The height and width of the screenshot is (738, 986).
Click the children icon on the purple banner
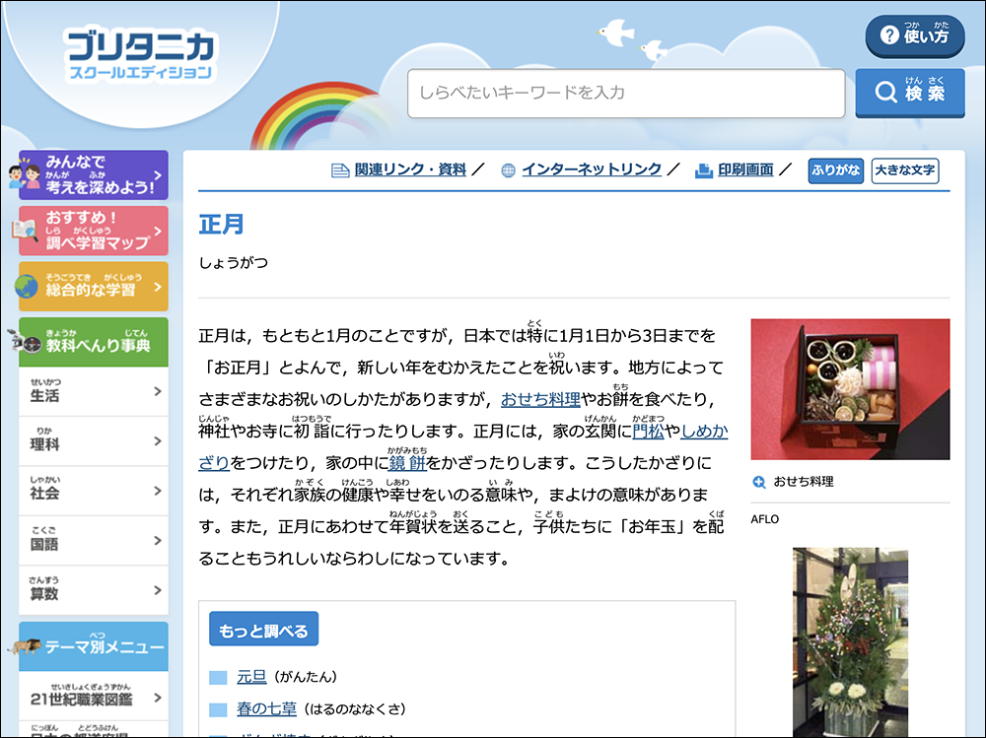(26, 173)
